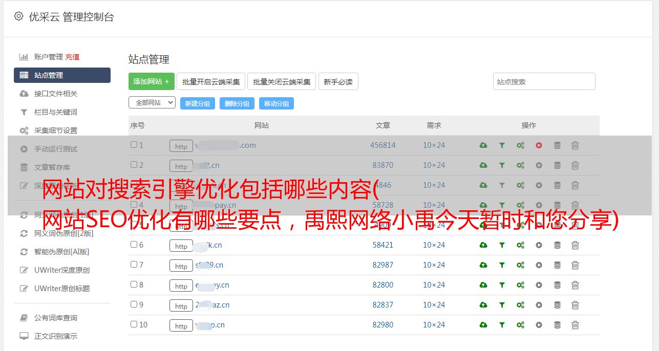Click 批量关闭云端采集 button
The width and height of the screenshot is (659, 351).
click(282, 81)
